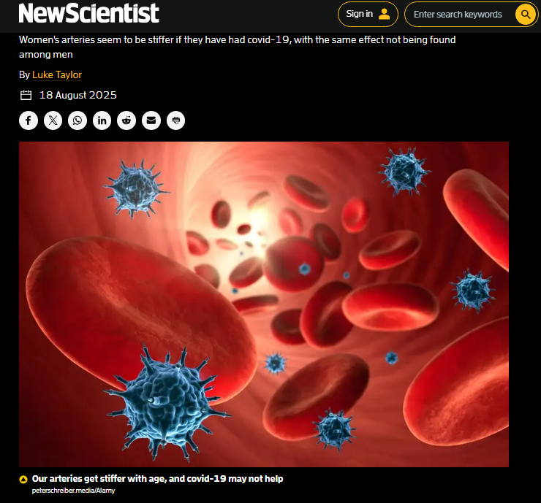Email this article
The width and height of the screenshot is (541, 503).
(x=151, y=120)
